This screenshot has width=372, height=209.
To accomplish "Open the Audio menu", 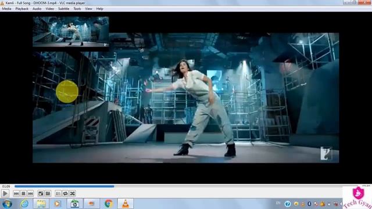I will 37,9.
